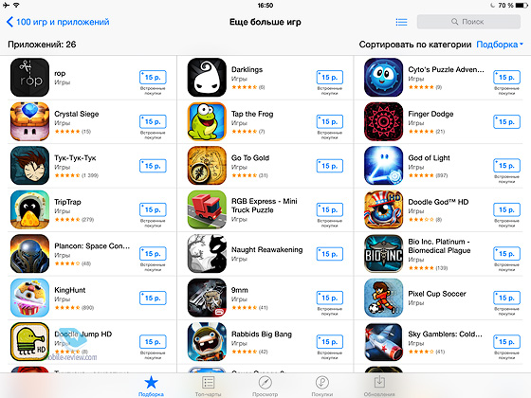The width and height of the screenshot is (531, 398).
Task: Select the Doodle Jump HD icon
Action: click(x=29, y=342)
